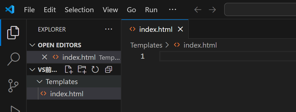Collapse all folders in Explorer
Image resolution: width=296 pixels, height=112 pixels.
[109, 70]
